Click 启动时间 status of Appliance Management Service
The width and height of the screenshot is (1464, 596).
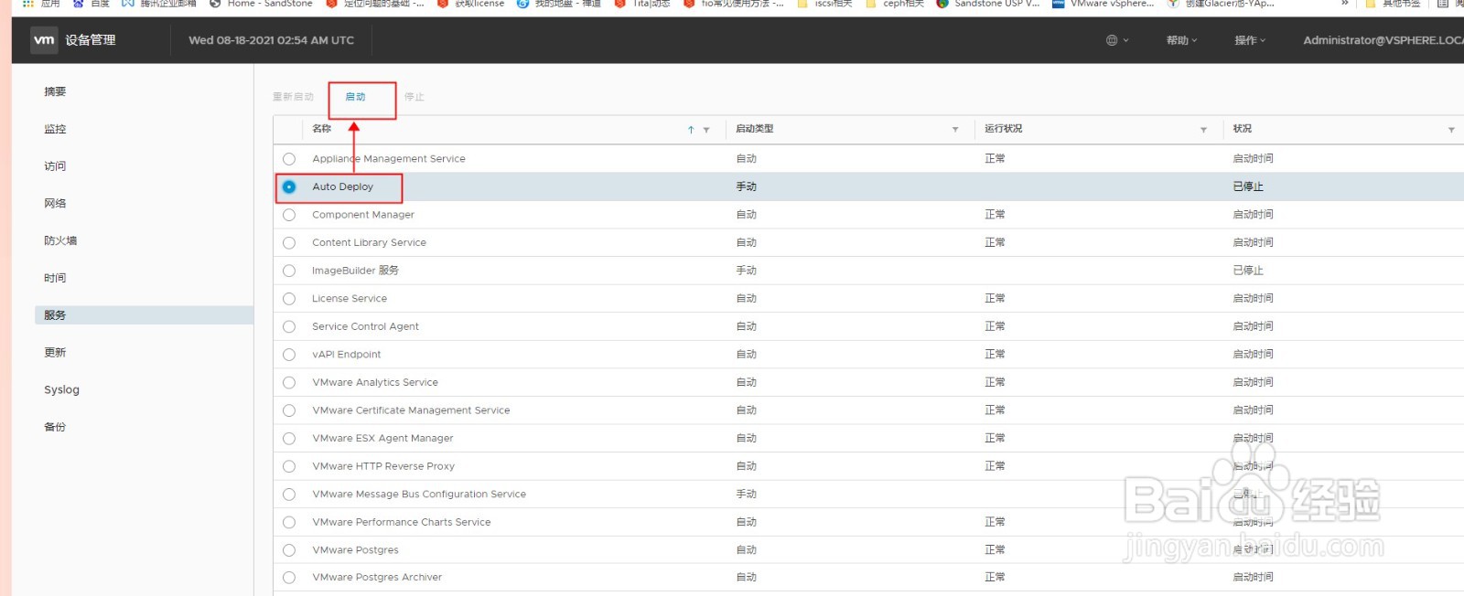click(x=1253, y=159)
